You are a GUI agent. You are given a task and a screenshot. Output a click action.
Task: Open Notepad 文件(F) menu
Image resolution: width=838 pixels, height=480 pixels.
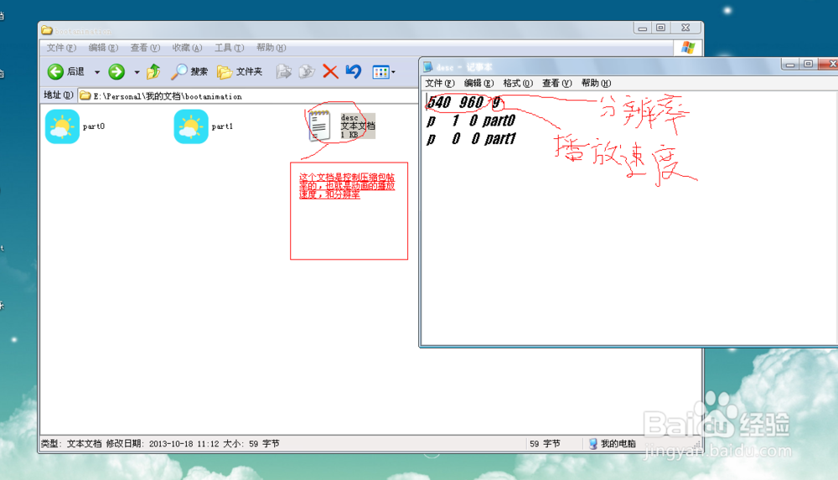(x=439, y=83)
